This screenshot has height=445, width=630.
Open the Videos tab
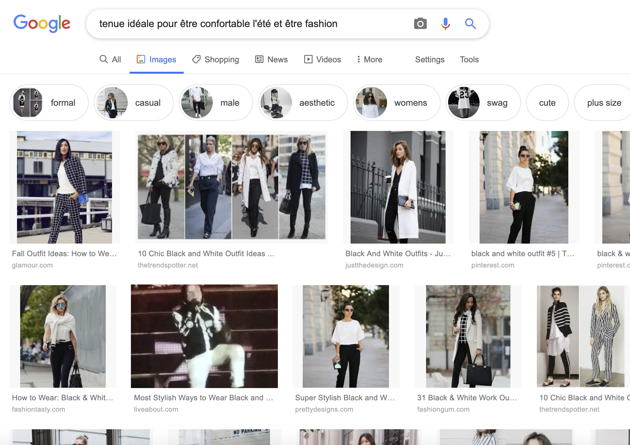click(x=323, y=59)
